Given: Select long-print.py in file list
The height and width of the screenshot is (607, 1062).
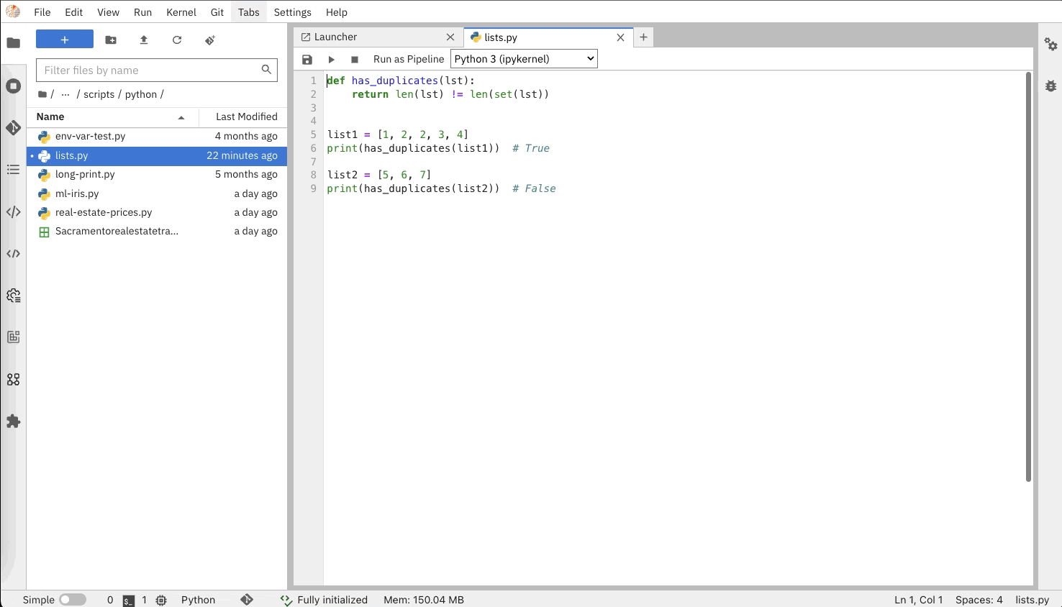Looking at the screenshot, I should pos(157,174).
